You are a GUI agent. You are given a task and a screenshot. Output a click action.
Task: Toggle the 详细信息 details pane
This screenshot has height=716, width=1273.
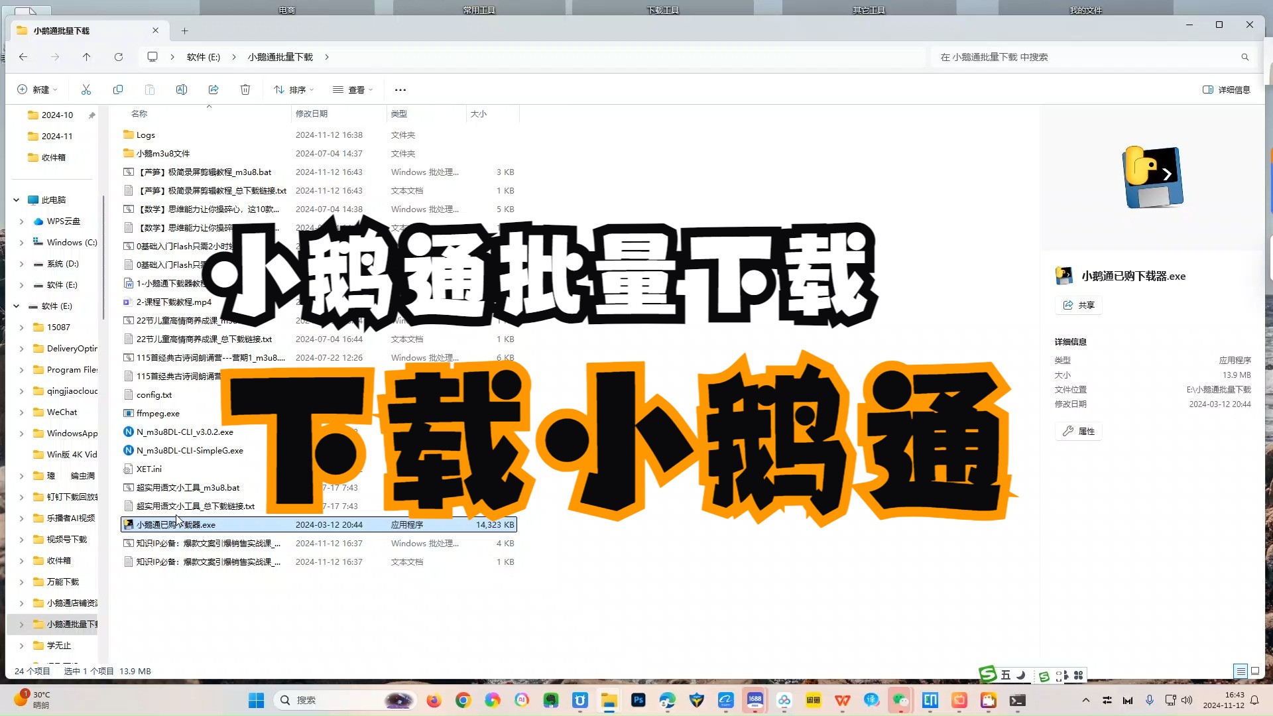coord(1227,89)
